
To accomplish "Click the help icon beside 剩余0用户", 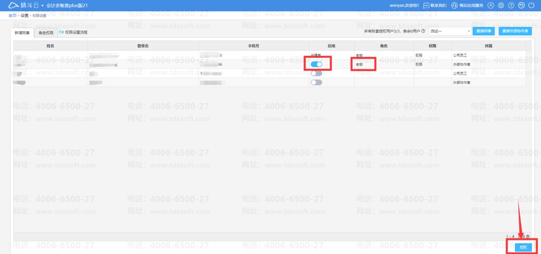I will click(x=423, y=31).
